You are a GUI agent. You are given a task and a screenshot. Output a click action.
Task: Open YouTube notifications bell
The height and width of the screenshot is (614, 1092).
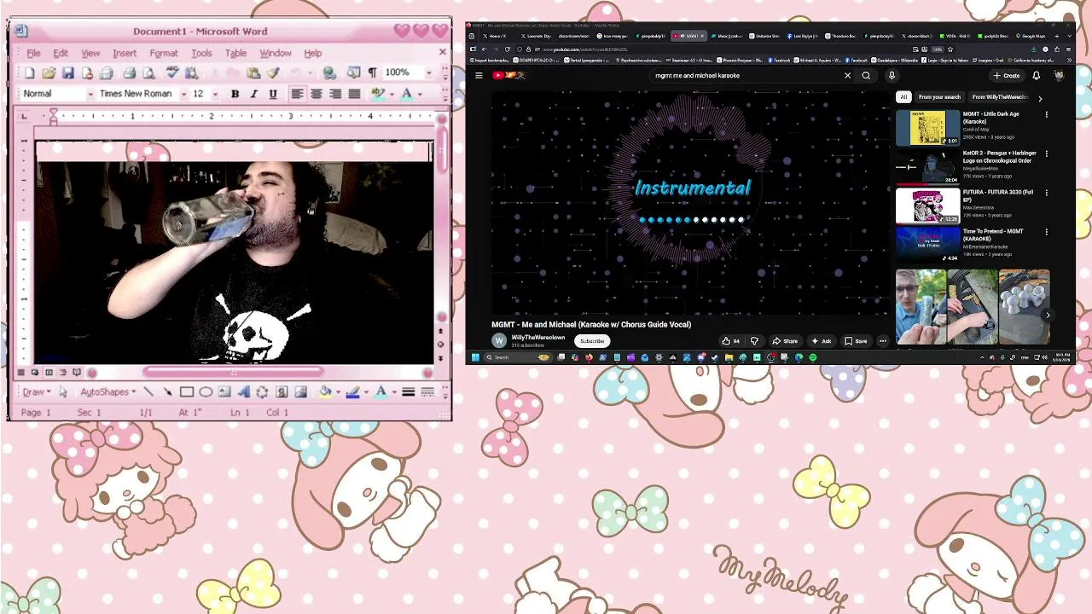coord(1036,75)
